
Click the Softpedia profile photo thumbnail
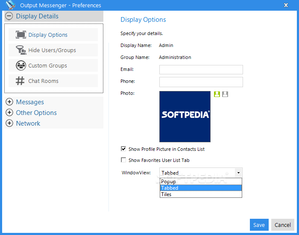click(185, 116)
